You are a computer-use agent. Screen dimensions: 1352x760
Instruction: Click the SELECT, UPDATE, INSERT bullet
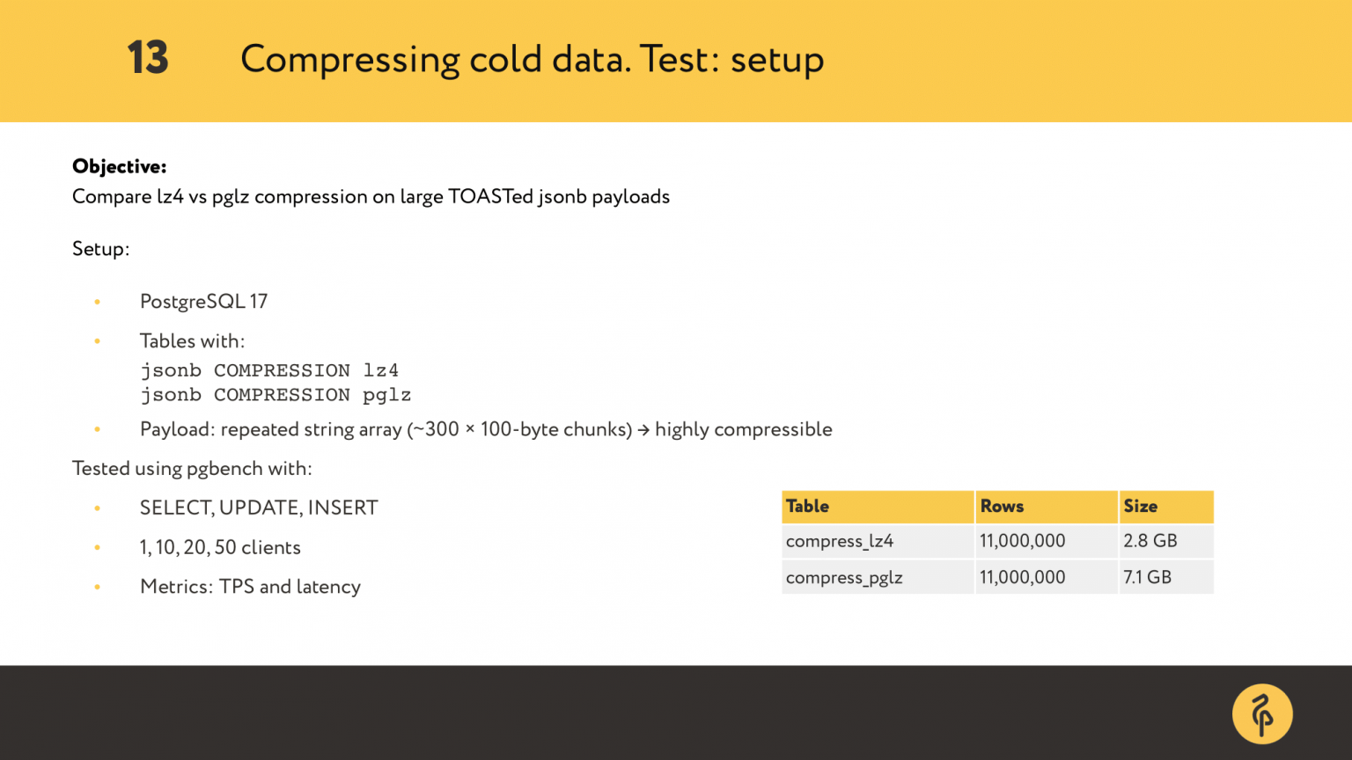pyautogui.click(x=259, y=508)
